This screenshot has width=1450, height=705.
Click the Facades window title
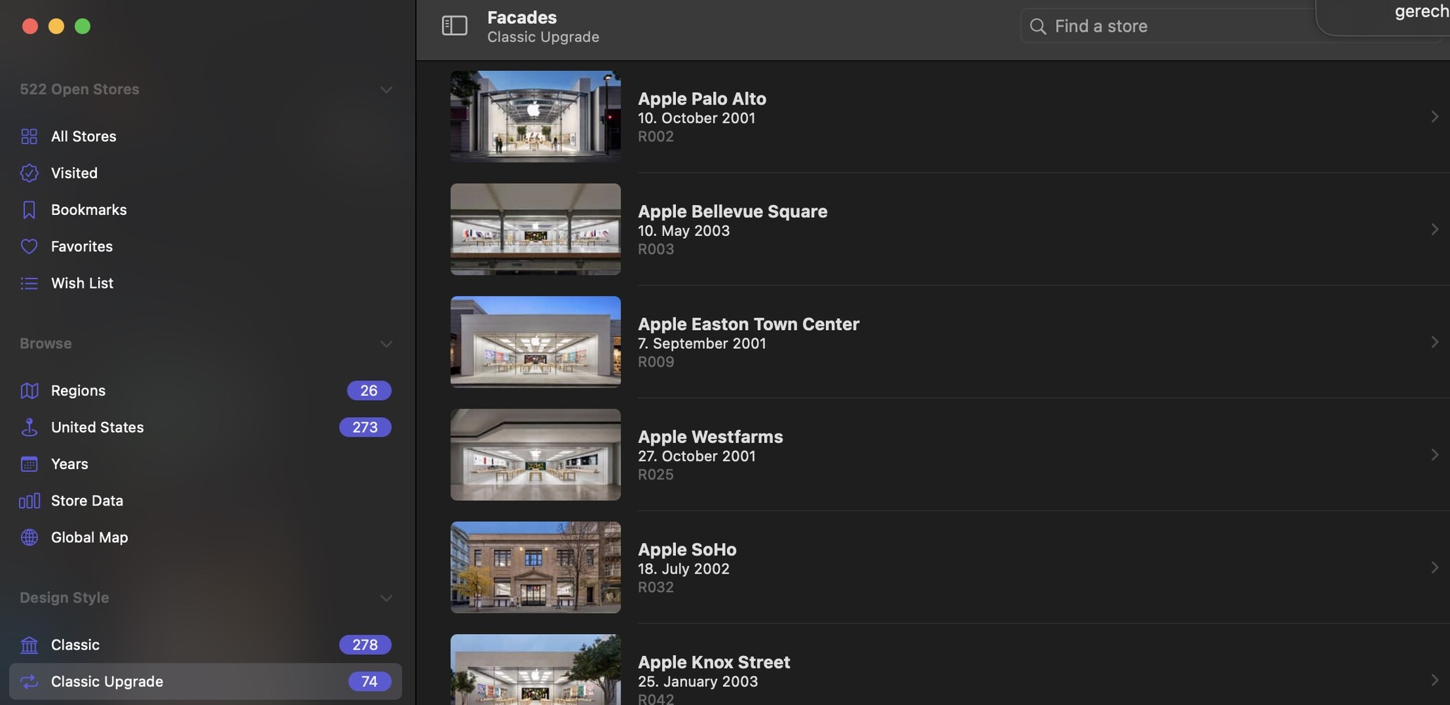coord(522,17)
